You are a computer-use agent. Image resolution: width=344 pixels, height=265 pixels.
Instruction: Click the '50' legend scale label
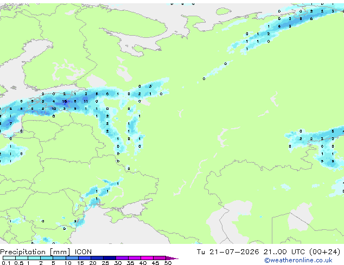coord(168,263)
